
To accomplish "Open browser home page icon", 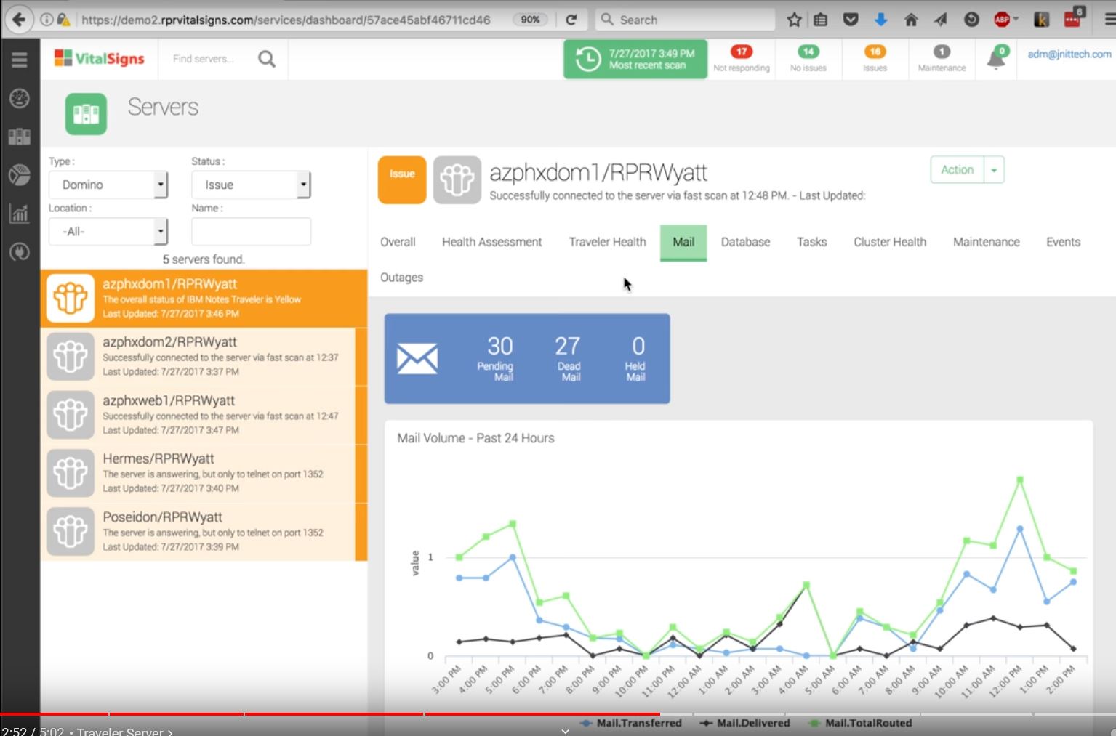I will [910, 20].
